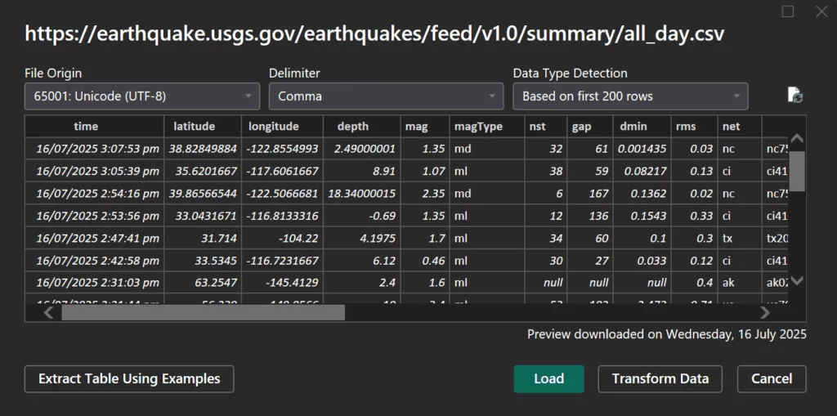Click time cell 16/07/2025 2:54:16 pm
Screen dimensions: 837x416
pos(95,194)
